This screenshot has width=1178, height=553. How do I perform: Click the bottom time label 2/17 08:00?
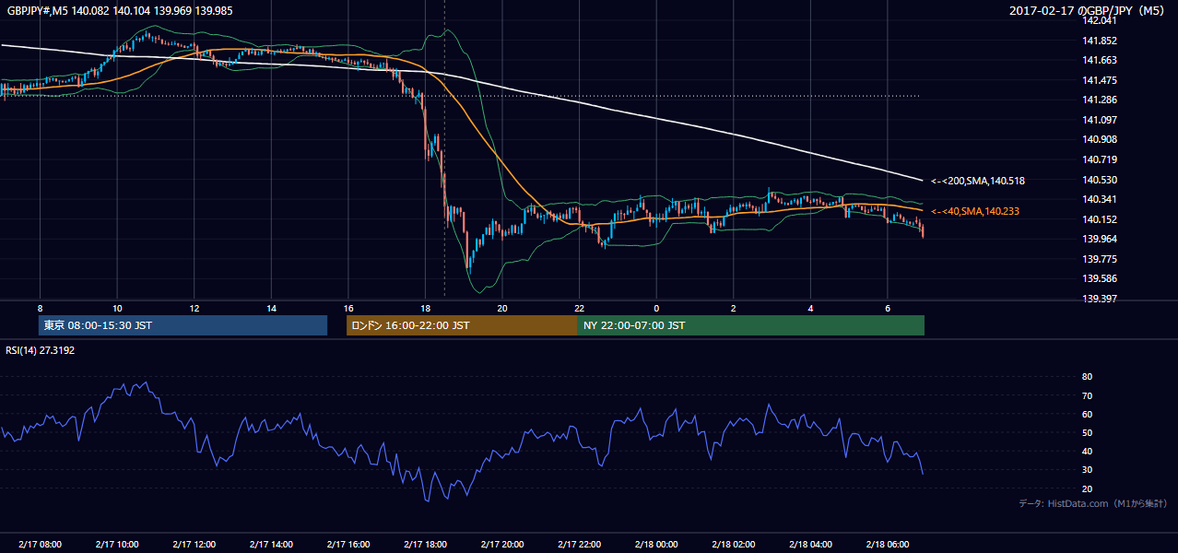click(x=40, y=545)
